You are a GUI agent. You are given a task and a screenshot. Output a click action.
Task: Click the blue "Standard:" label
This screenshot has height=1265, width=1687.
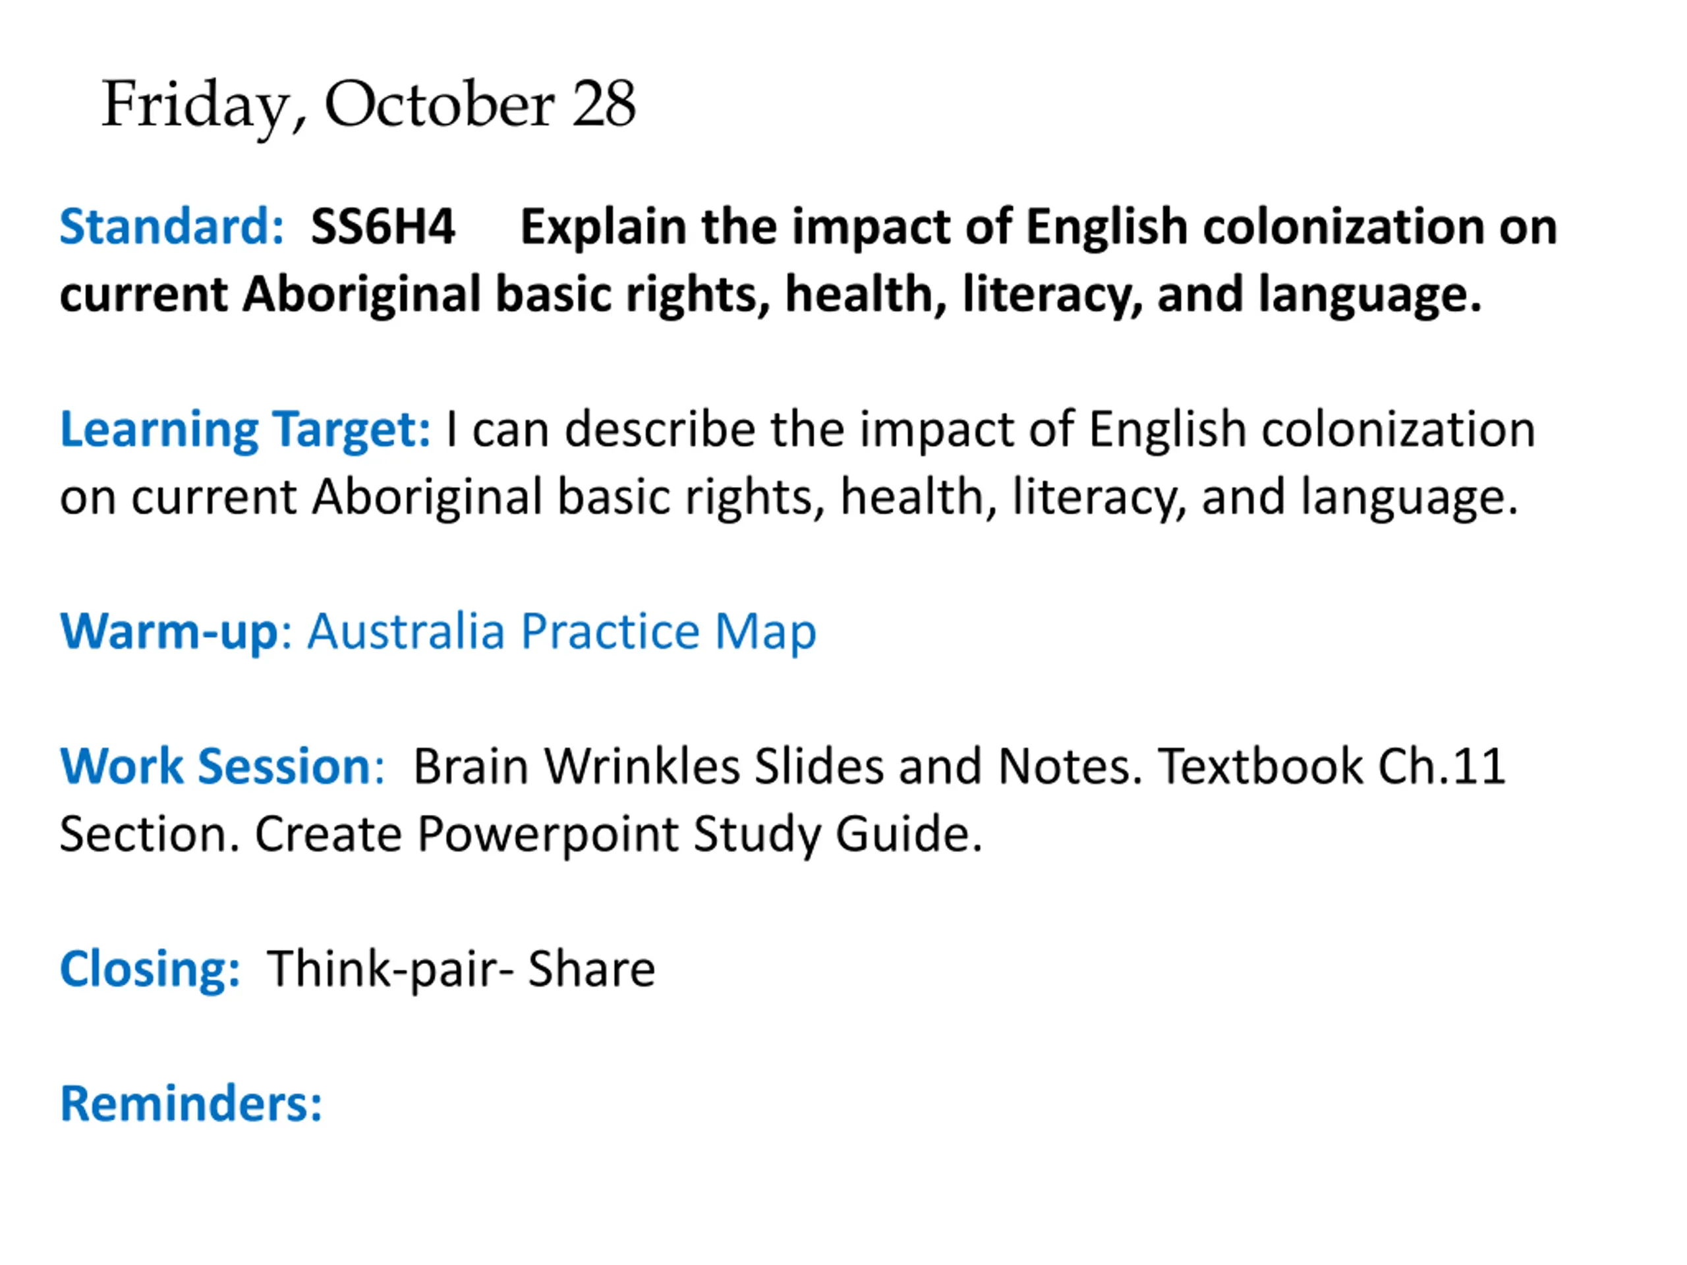point(171,227)
